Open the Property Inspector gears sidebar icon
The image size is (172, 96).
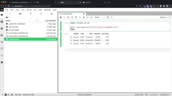(2, 42)
